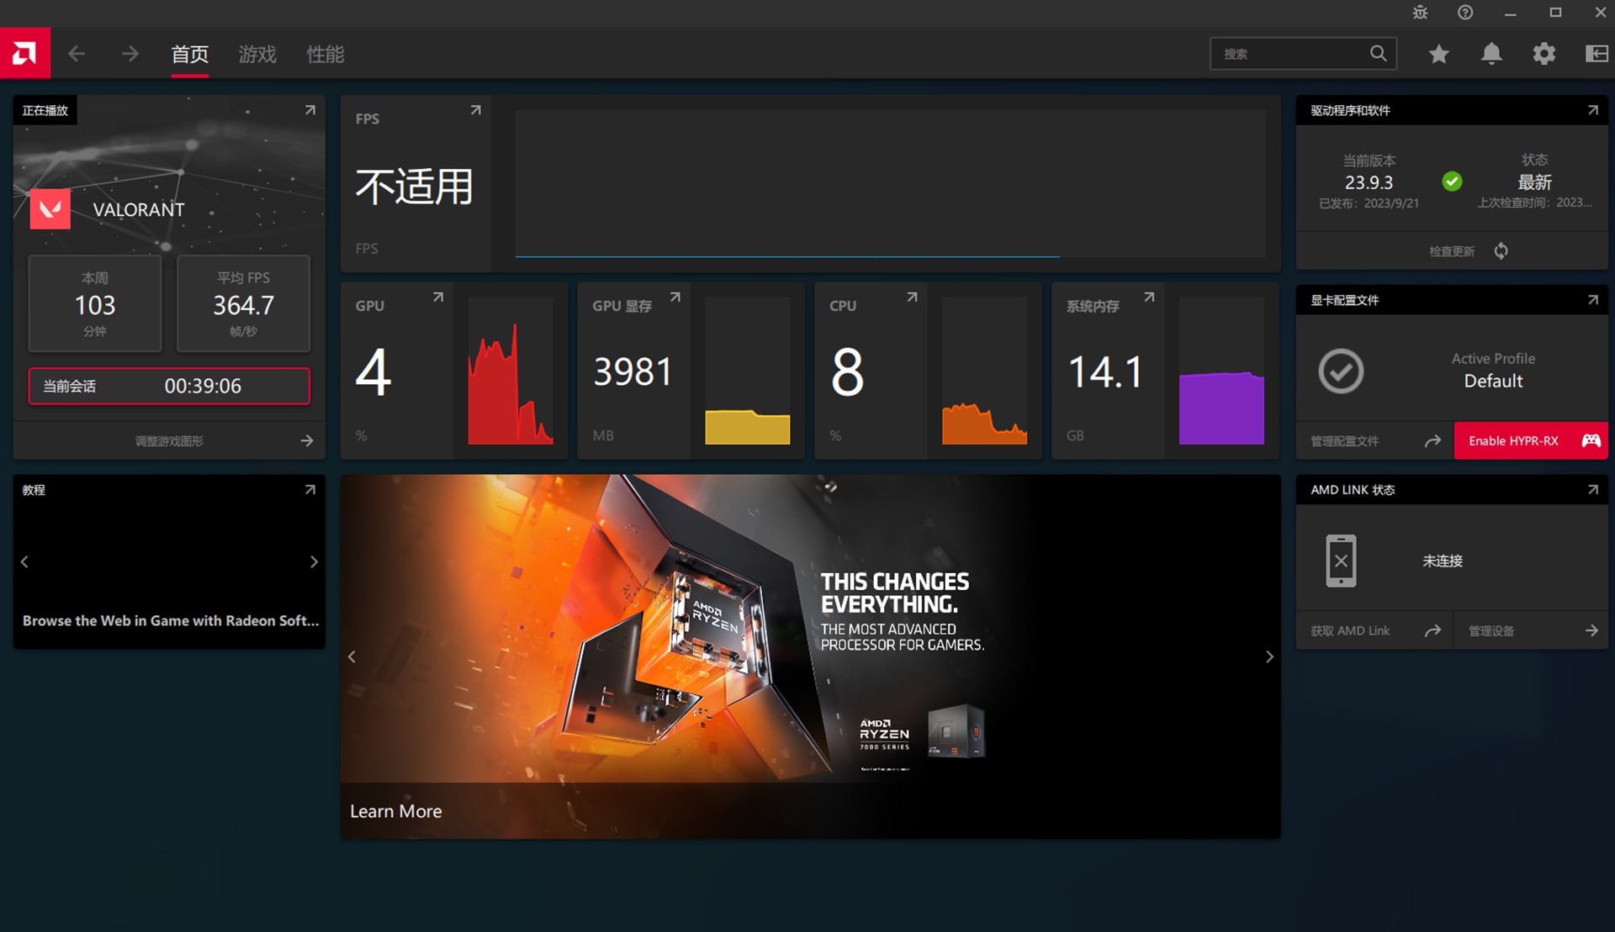This screenshot has height=932, width=1615.
Task: Show next tutorial with right chevron
Action: coord(314,561)
